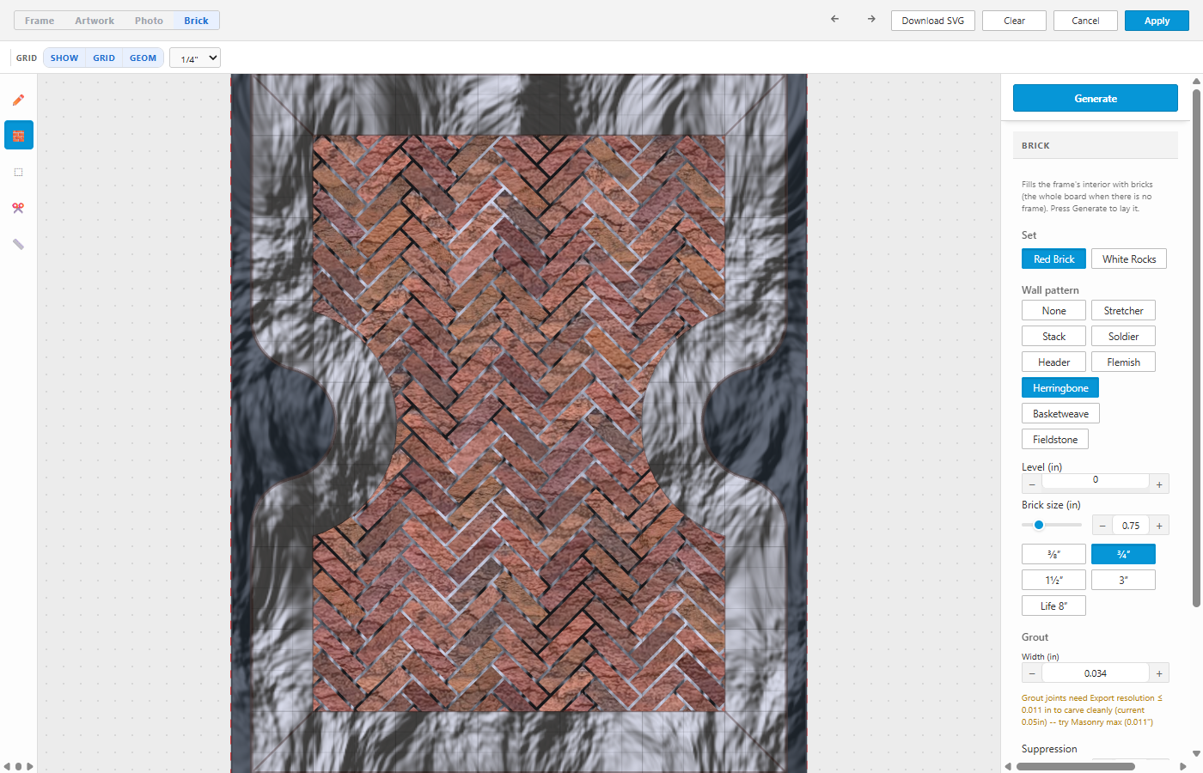This screenshot has height=773, width=1203.
Task: Click the Level plus button
Action: click(x=1159, y=484)
